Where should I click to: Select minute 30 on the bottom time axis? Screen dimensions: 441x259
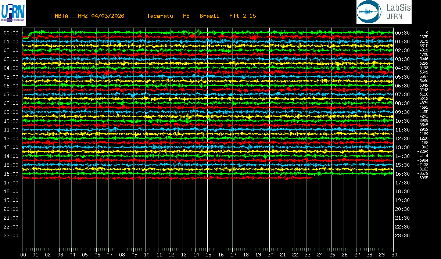(394, 255)
